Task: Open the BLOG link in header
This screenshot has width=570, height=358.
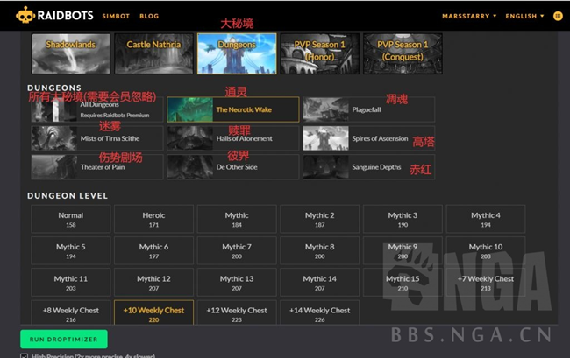Action: point(149,16)
